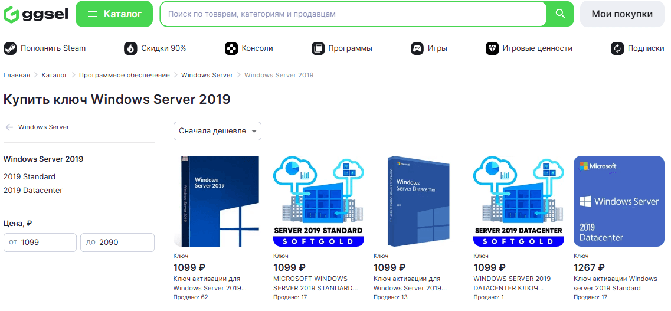The width and height of the screenshot is (671, 311).
Task: Open the Консоли category
Action: pyautogui.click(x=257, y=48)
